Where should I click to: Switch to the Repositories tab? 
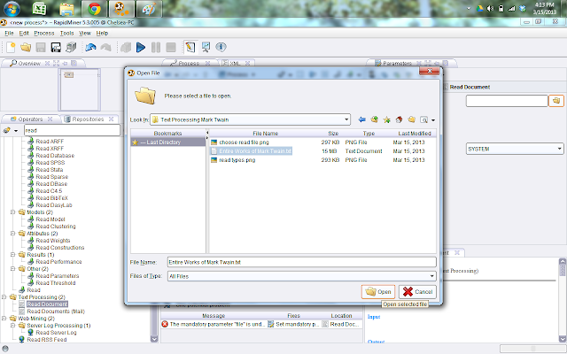coord(88,119)
